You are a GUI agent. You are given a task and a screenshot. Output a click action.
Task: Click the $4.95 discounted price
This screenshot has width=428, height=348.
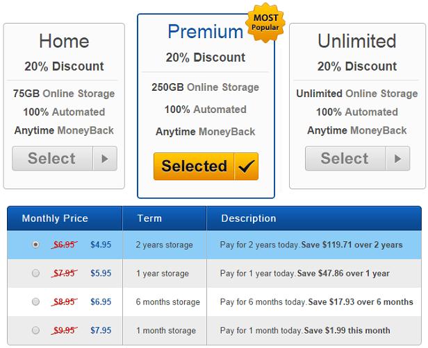[x=101, y=245]
